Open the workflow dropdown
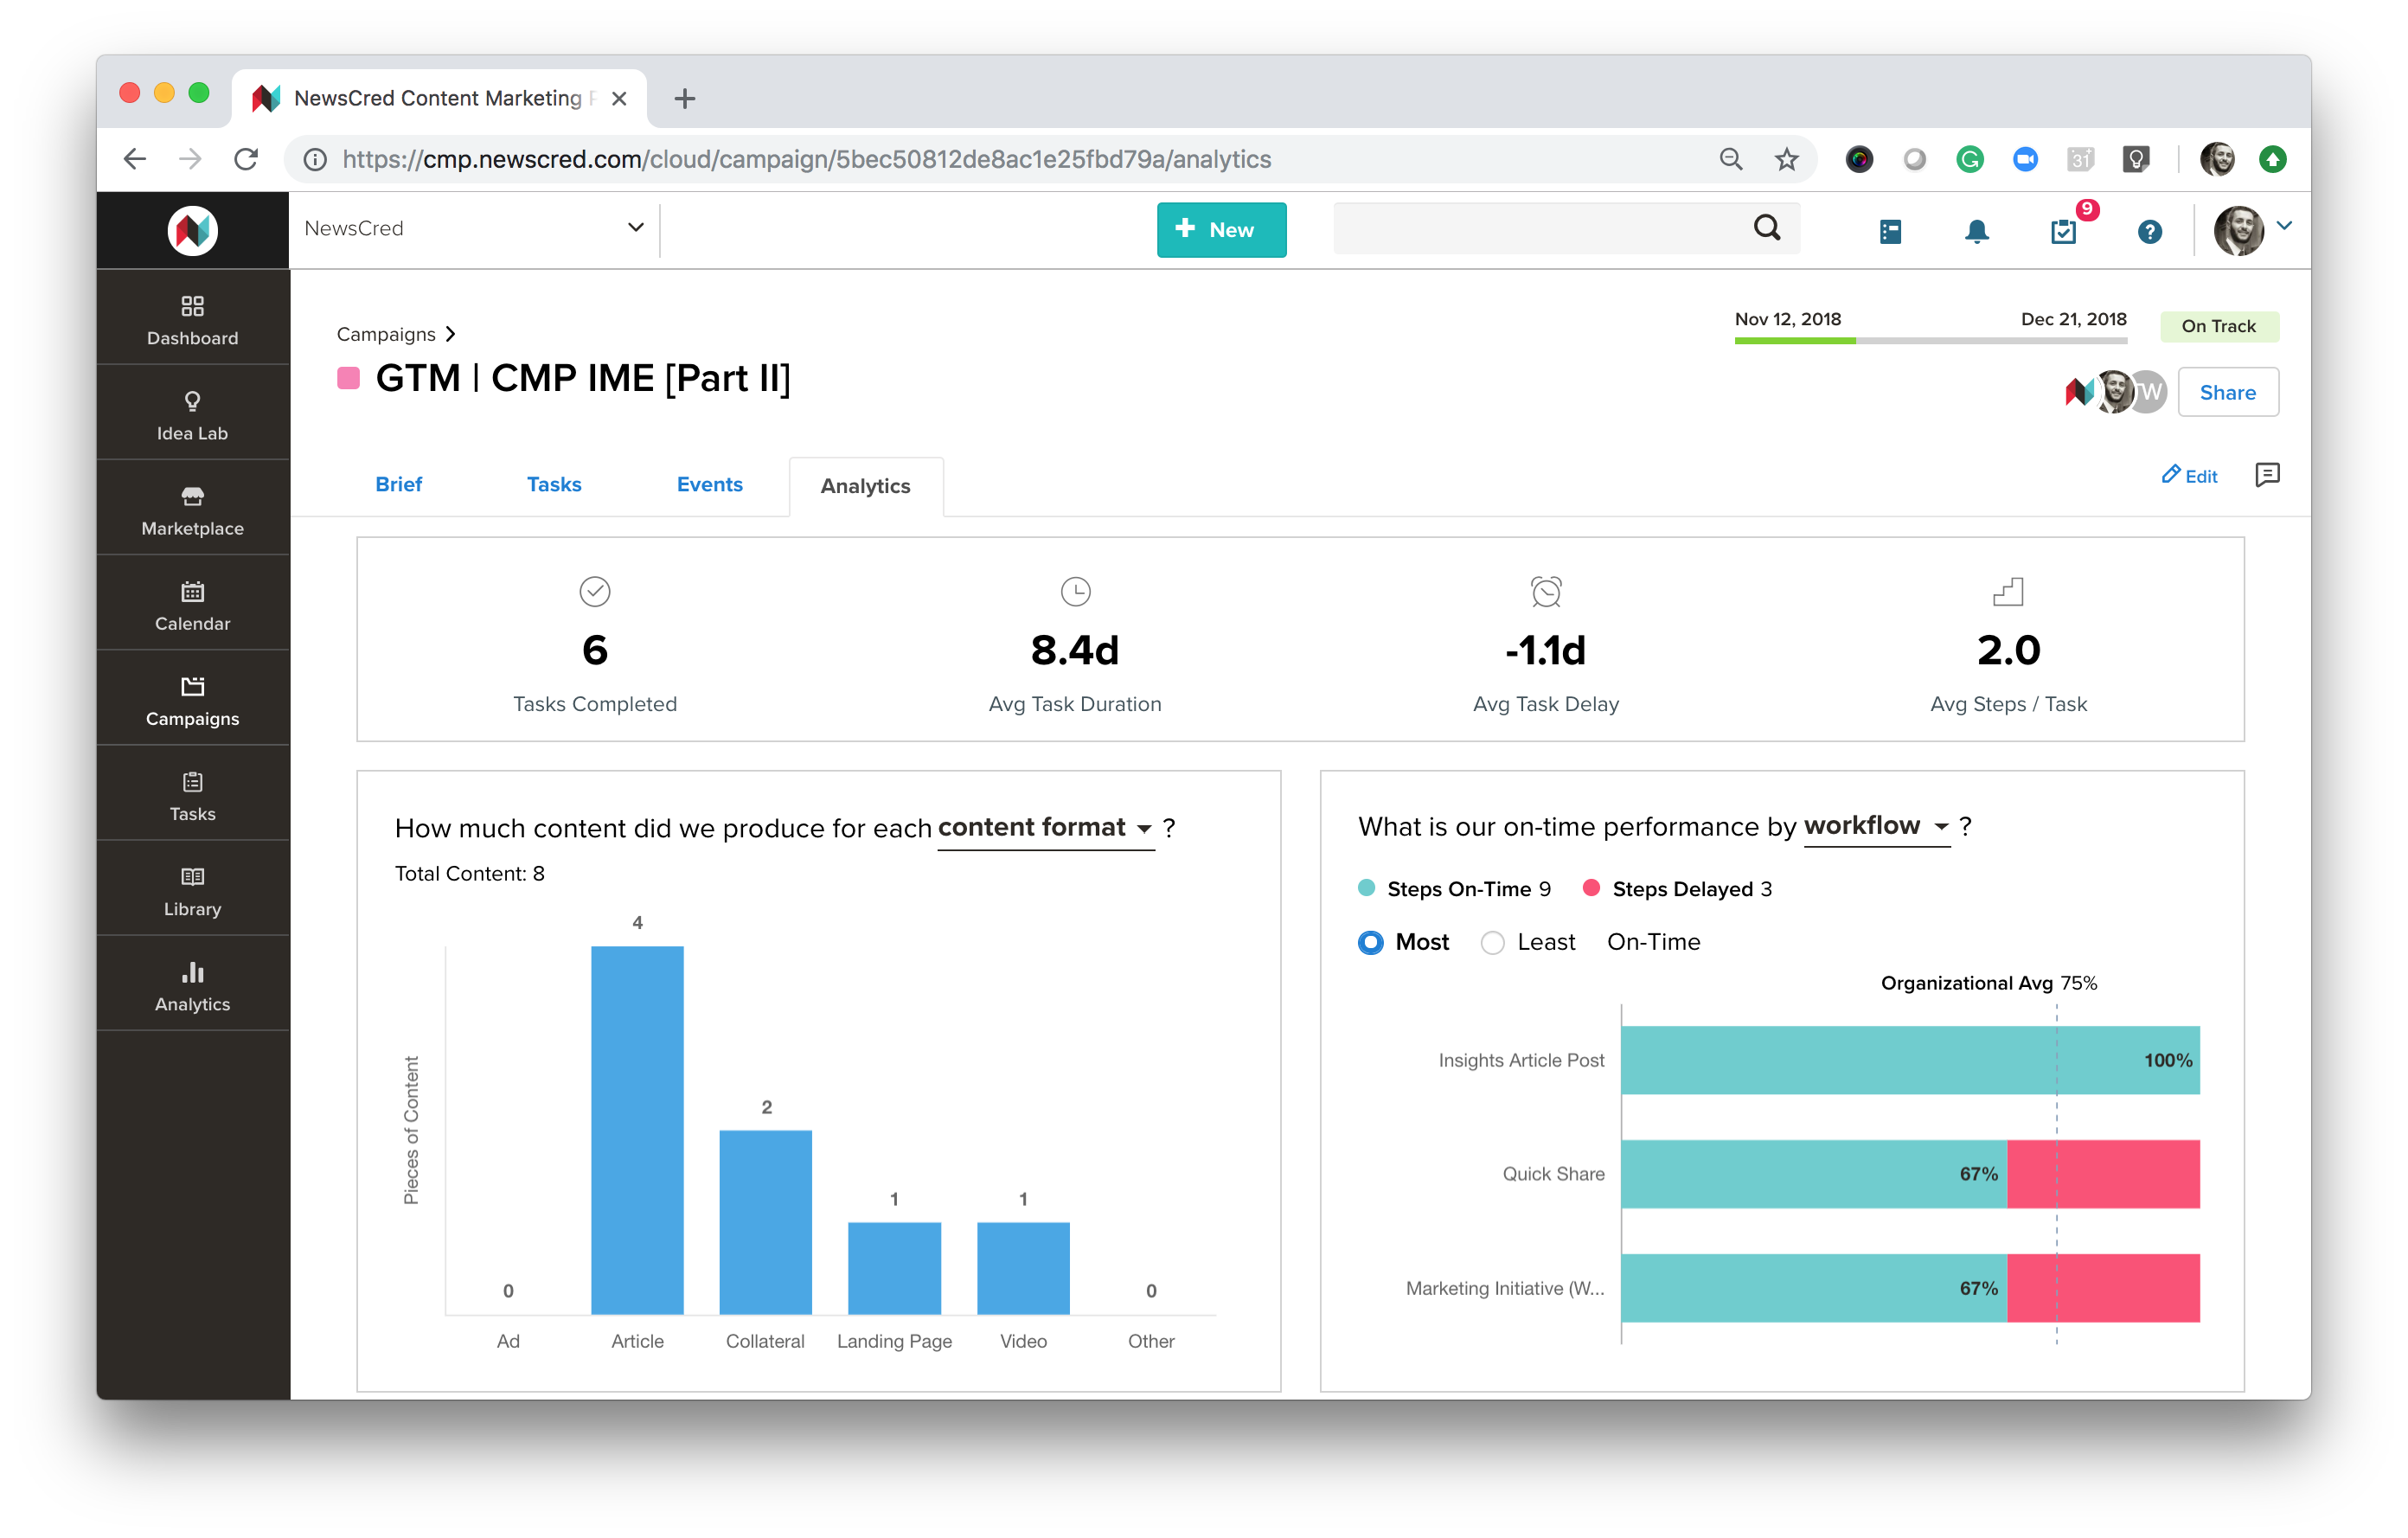The image size is (2408, 1538). click(1877, 826)
